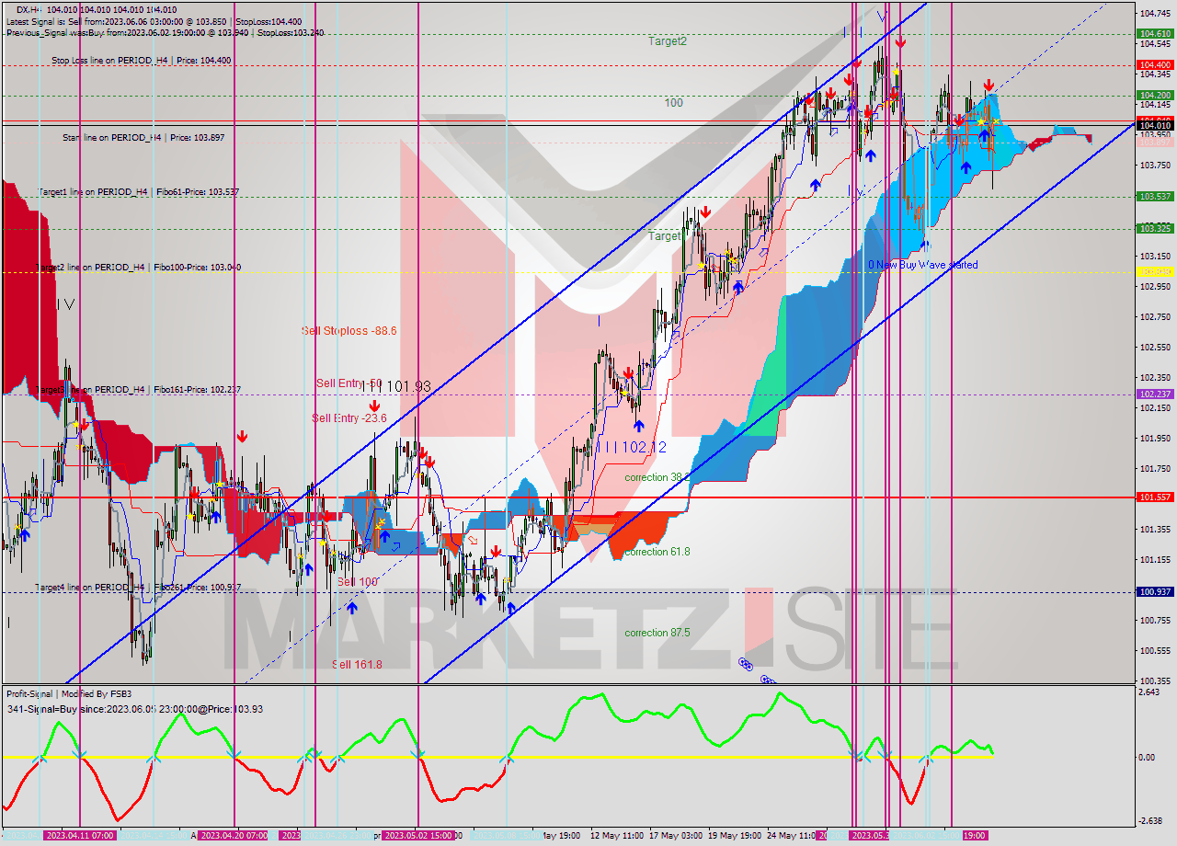Image resolution: width=1177 pixels, height=846 pixels.
Task: Click 'Target2 line' Fibo100-Price label
Action: click(x=138, y=268)
